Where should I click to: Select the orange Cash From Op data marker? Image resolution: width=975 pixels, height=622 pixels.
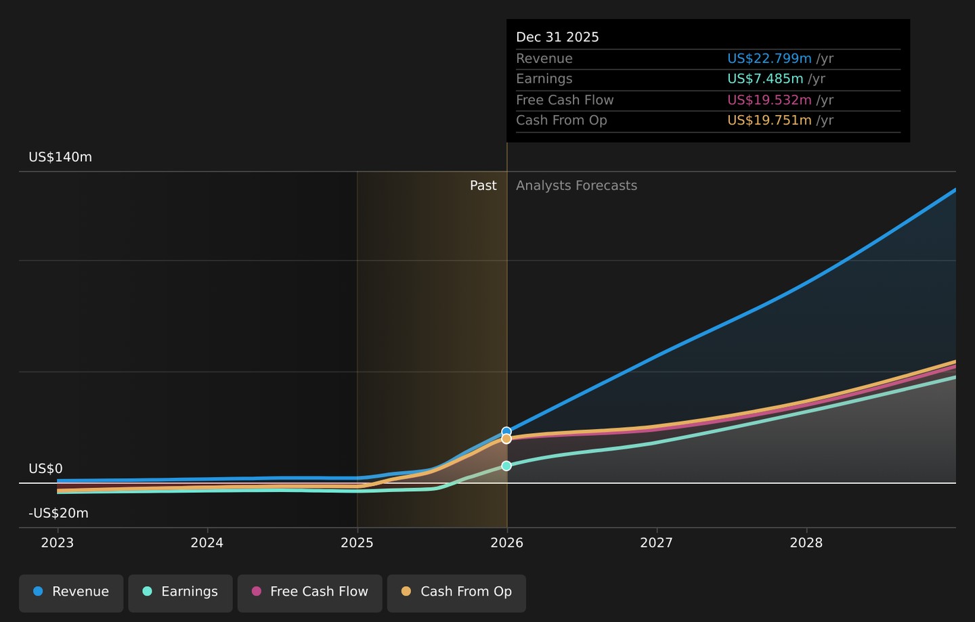point(506,439)
